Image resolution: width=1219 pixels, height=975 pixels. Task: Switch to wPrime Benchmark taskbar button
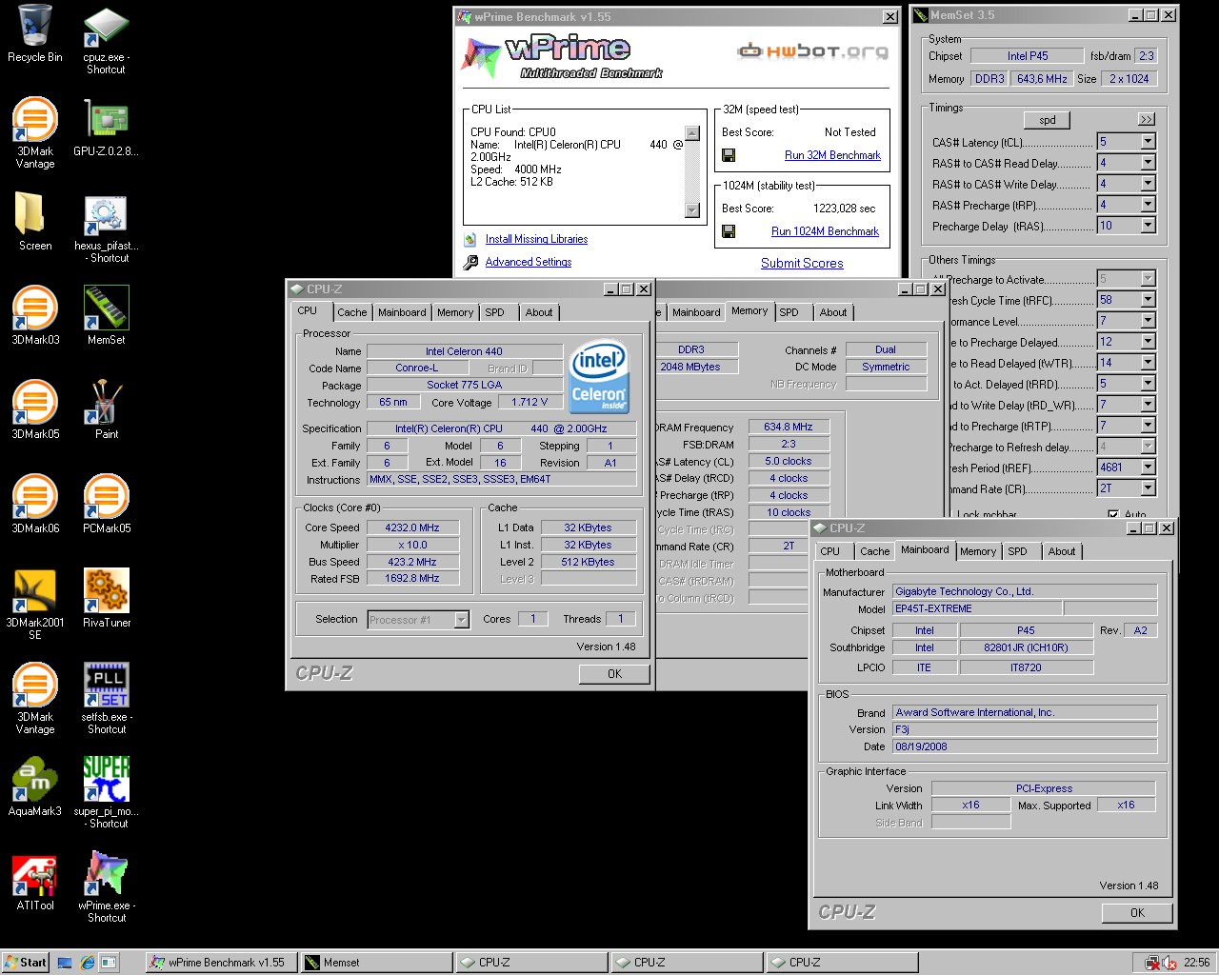click(x=222, y=963)
